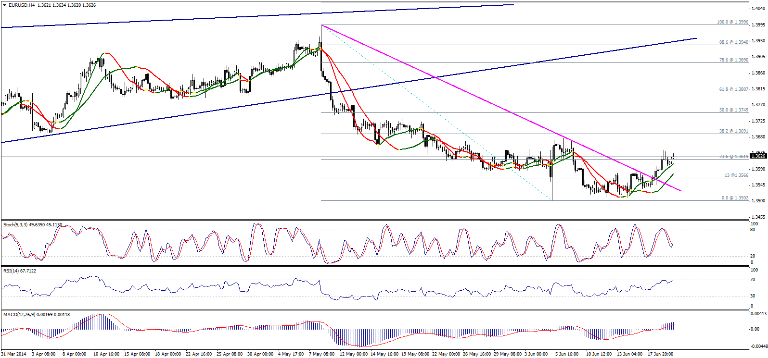Click the Fibonacci label 78.6 @ 1.3890
This screenshot has height=358, width=768.
(734, 60)
